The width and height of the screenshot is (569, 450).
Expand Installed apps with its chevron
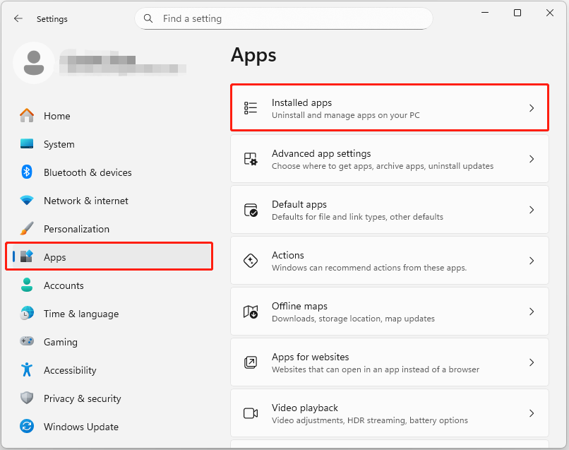click(532, 107)
